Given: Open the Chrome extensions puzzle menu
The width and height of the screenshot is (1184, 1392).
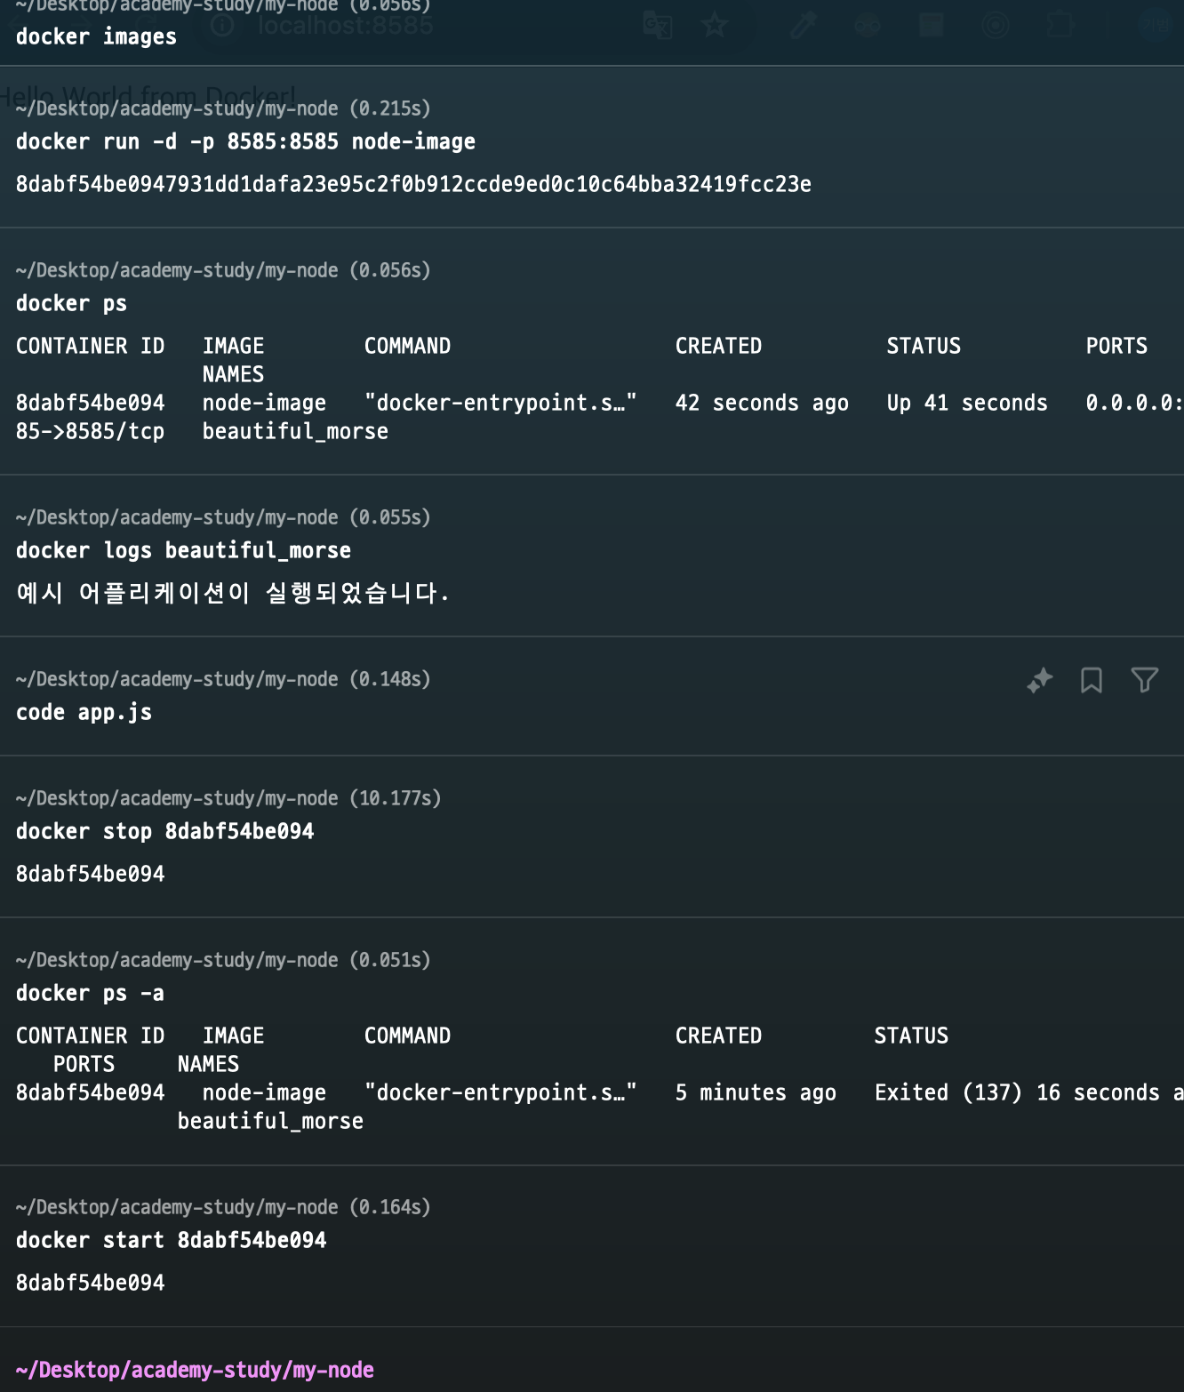Looking at the screenshot, I should pyautogui.click(x=1060, y=25).
